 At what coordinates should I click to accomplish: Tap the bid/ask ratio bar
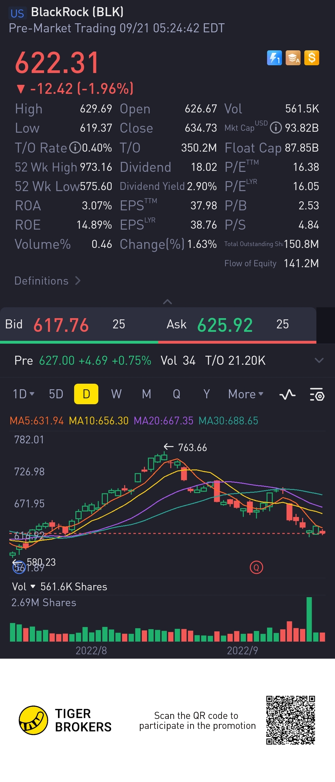click(158, 342)
